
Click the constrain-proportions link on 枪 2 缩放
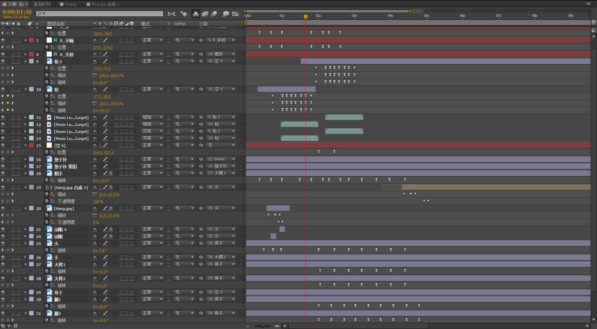pos(95,75)
